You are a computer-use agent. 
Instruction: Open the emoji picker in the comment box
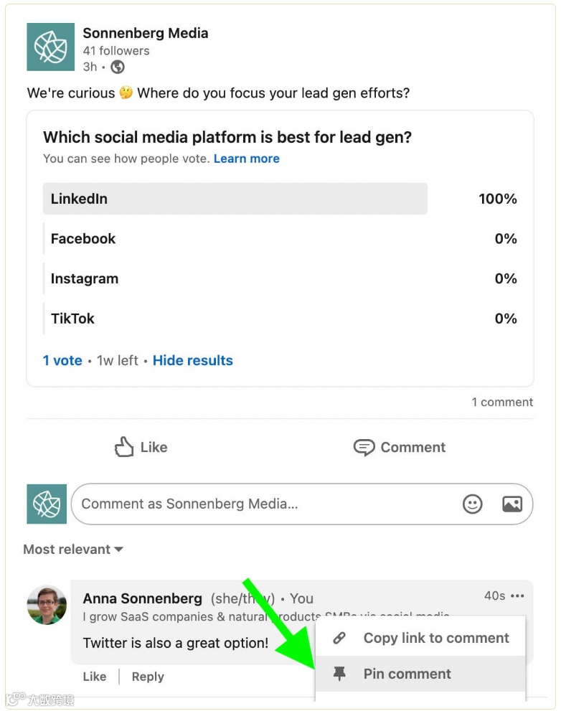pyautogui.click(x=472, y=504)
